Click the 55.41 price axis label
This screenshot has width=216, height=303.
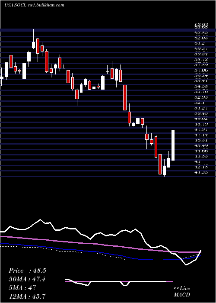pos(201,81)
